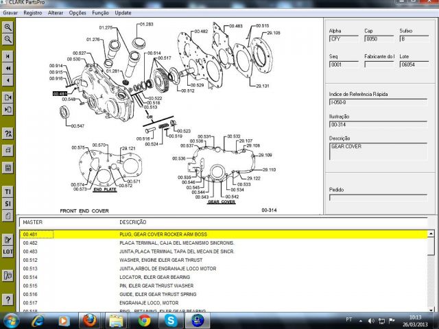Select row 00.483 JUNTA, PLACA TERMINAL
Image resolution: width=439 pixels, height=329 pixels.
[x=224, y=252]
